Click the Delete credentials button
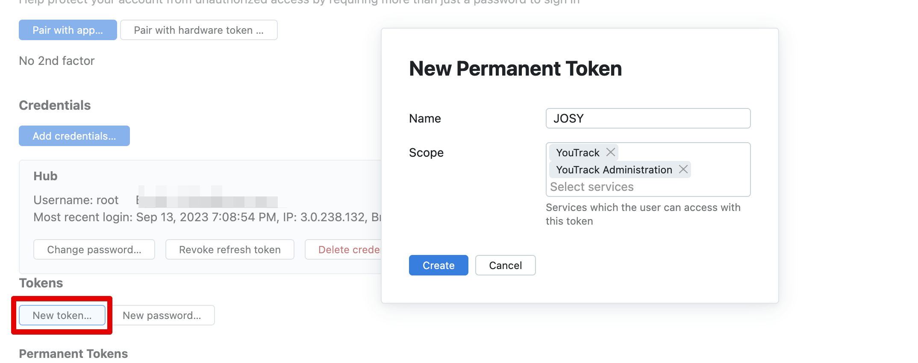Screen dimensions: 918x363 point(343,249)
